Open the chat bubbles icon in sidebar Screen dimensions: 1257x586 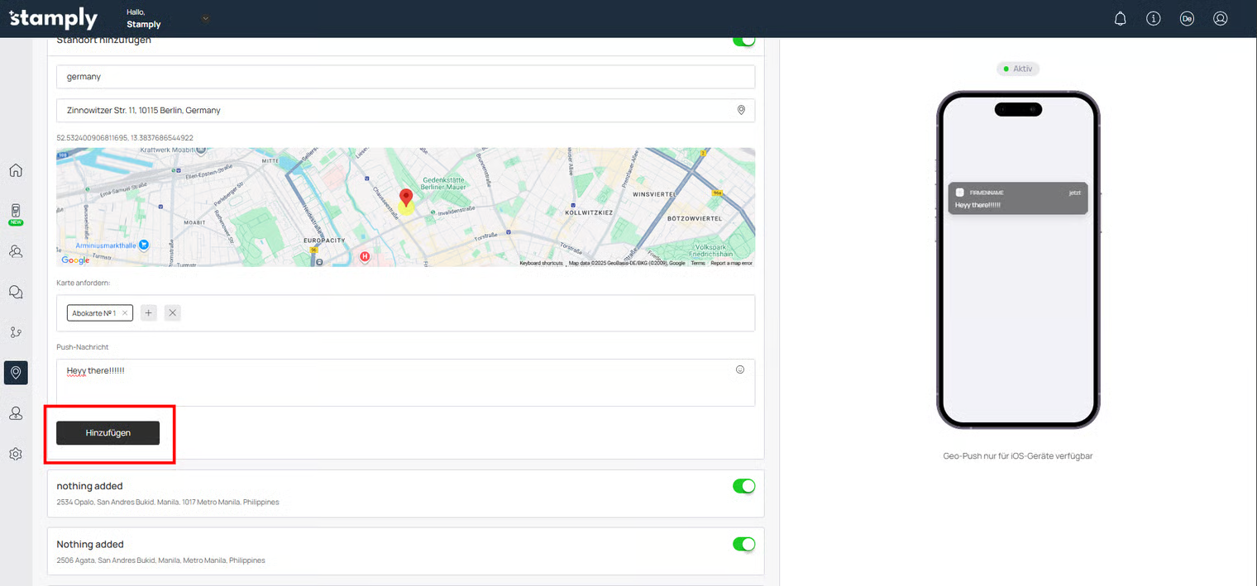[16, 292]
